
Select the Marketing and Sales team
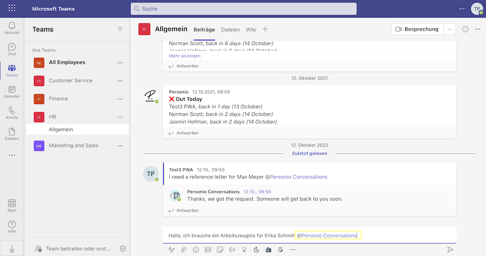point(74,145)
